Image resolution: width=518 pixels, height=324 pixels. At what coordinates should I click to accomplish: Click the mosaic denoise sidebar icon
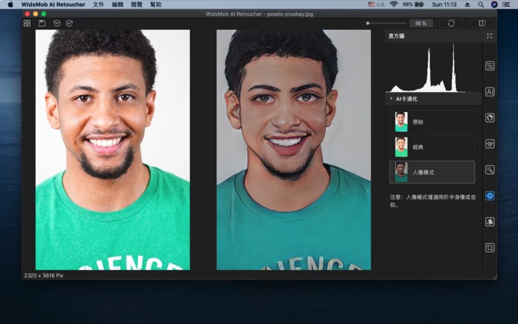click(489, 144)
